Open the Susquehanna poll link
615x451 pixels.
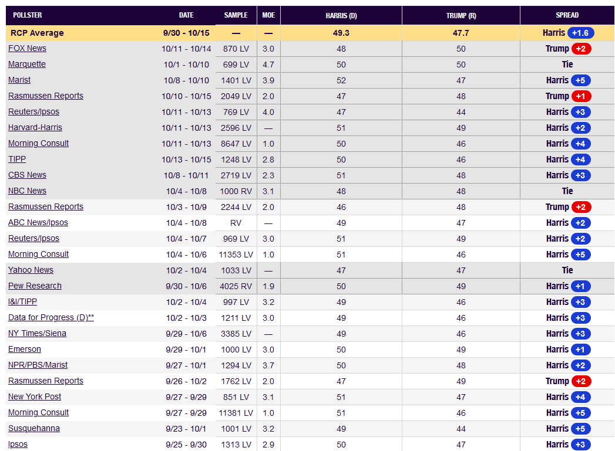34,429
